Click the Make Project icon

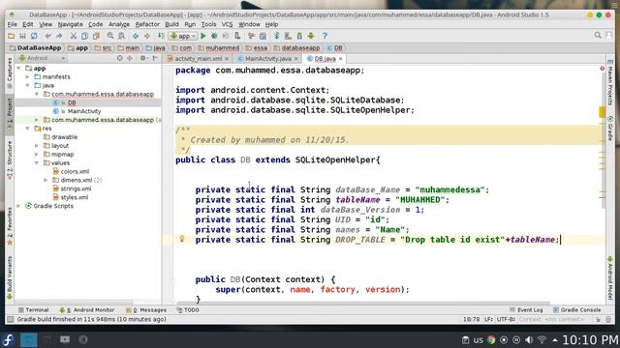(x=161, y=36)
